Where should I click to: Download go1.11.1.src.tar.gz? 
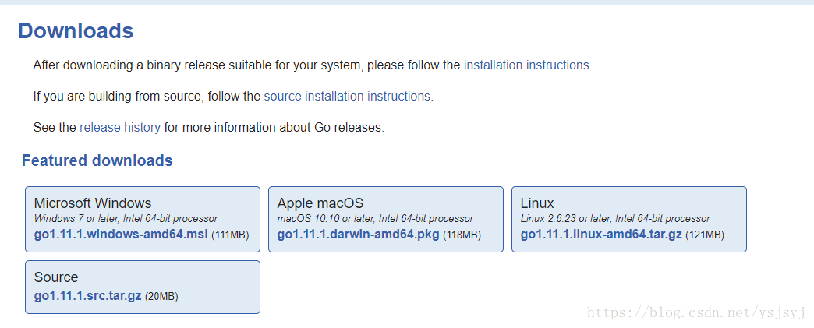[x=88, y=296]
